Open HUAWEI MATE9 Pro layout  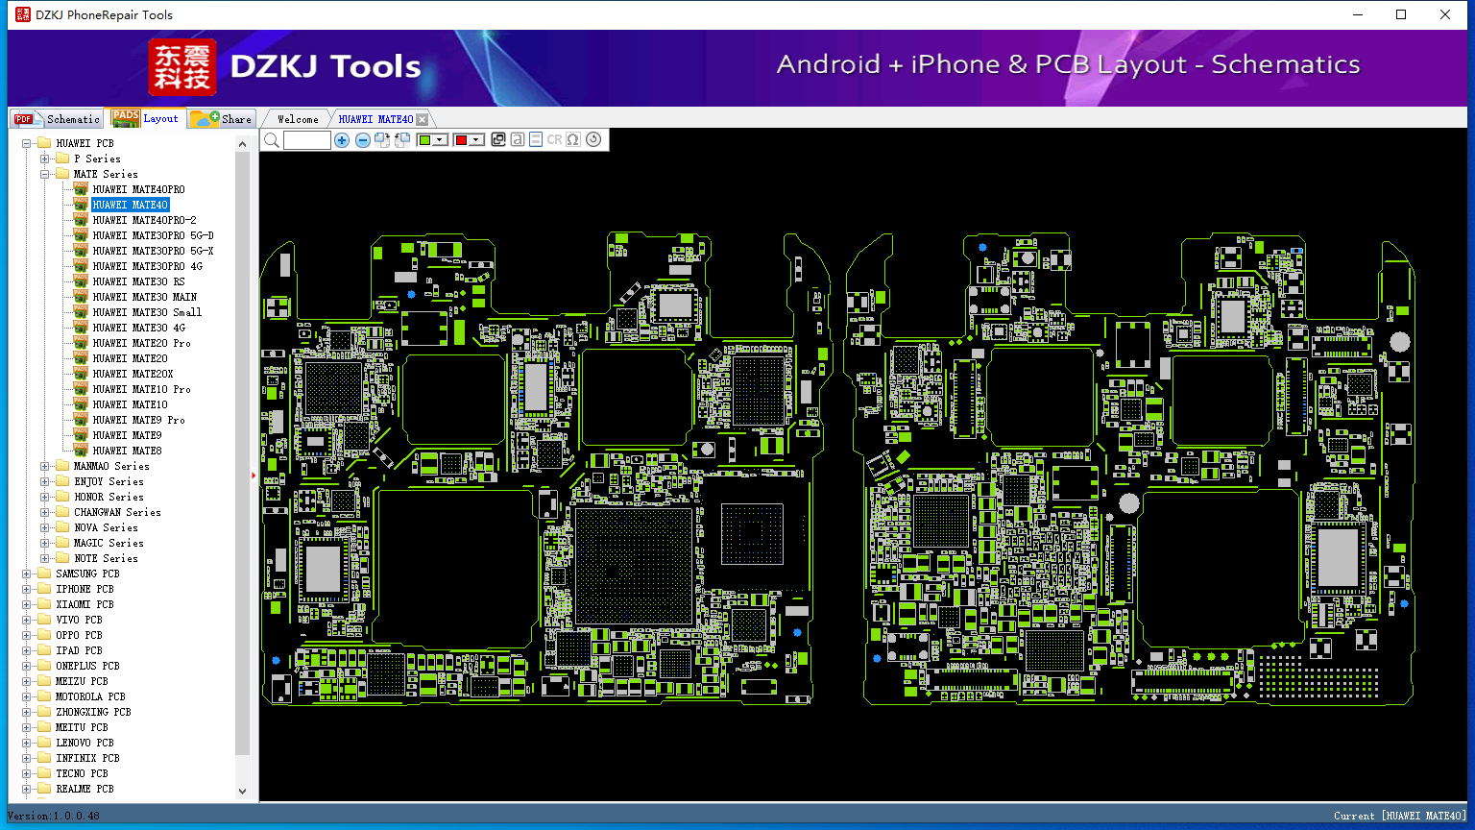click(x=138, y=420)
